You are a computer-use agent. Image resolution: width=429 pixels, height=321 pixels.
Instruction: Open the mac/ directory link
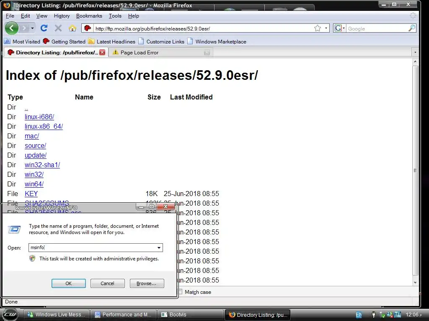pos(32,136)
